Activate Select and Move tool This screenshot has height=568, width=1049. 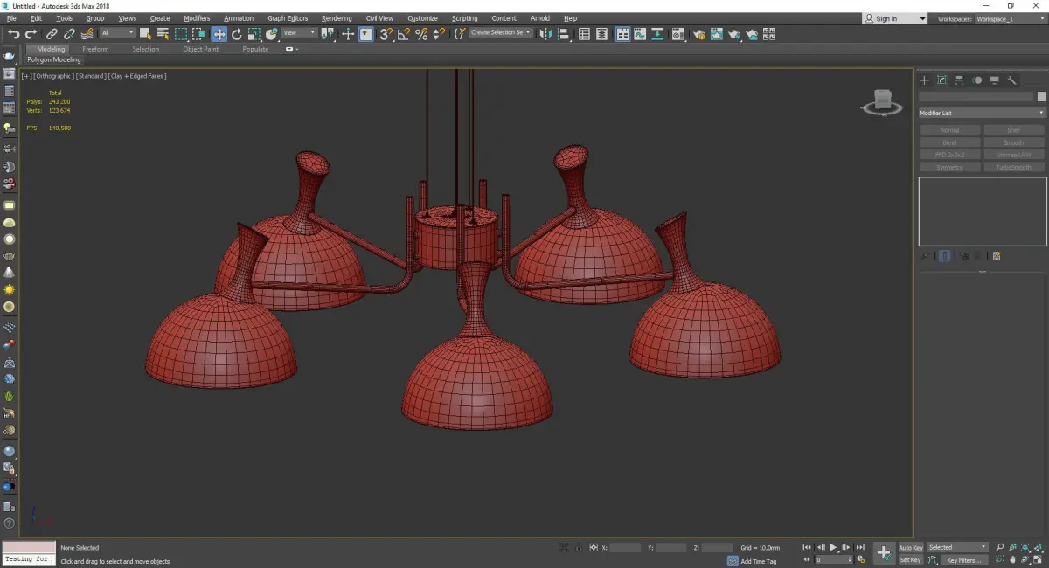tap(219, 34)
